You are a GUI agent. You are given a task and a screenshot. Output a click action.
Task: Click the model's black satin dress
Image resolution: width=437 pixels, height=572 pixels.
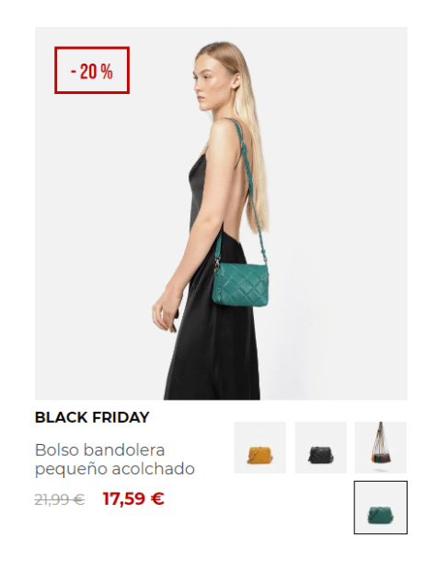pyautogui.click(x=215, y=310)
